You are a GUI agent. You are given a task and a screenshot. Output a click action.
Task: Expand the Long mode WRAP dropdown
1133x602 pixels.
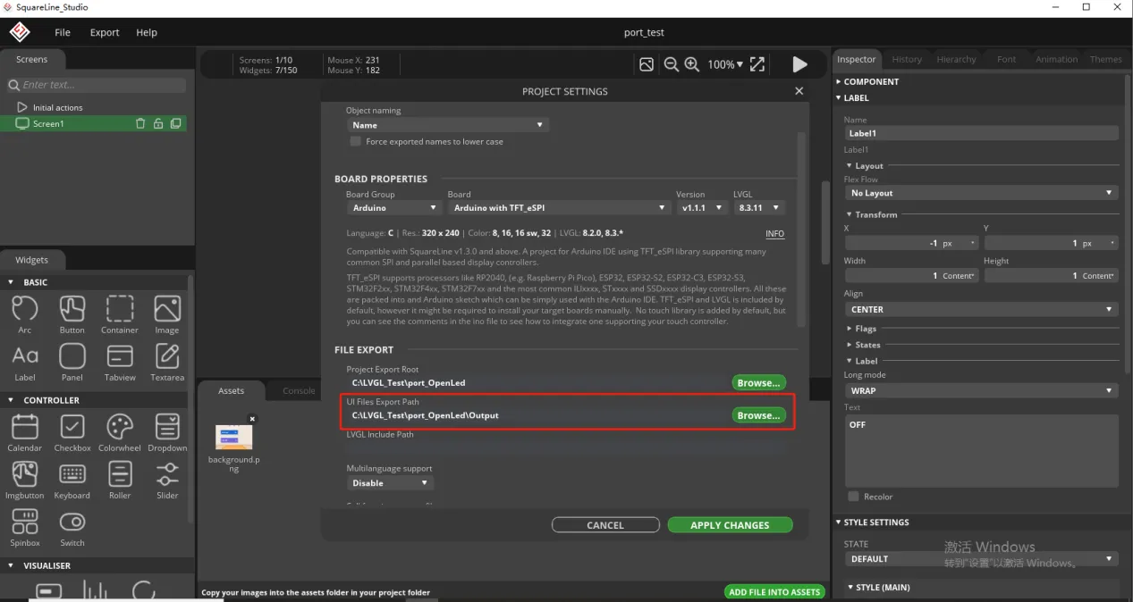pos(980,391)
